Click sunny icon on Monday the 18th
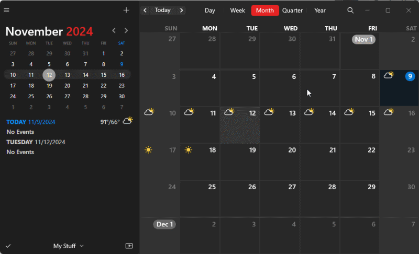 tap(189, 150)
